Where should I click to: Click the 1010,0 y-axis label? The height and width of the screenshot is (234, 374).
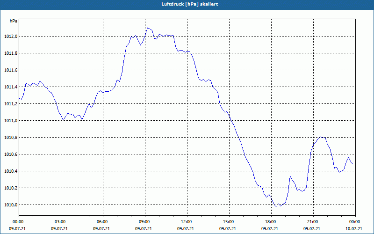pyautogui.click(x=11, y=205)
